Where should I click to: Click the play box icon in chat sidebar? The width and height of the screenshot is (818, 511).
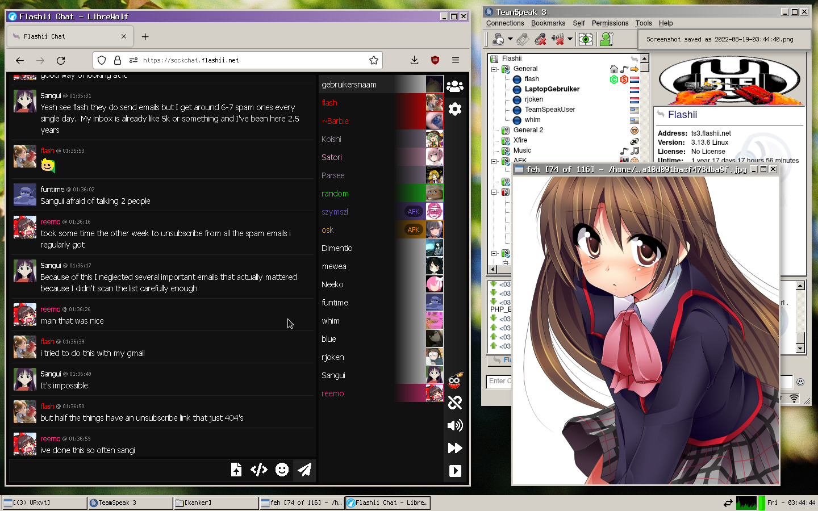pos(455,471)
